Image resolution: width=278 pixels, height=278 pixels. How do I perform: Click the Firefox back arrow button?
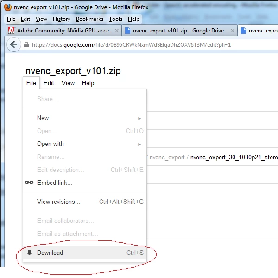13,44
